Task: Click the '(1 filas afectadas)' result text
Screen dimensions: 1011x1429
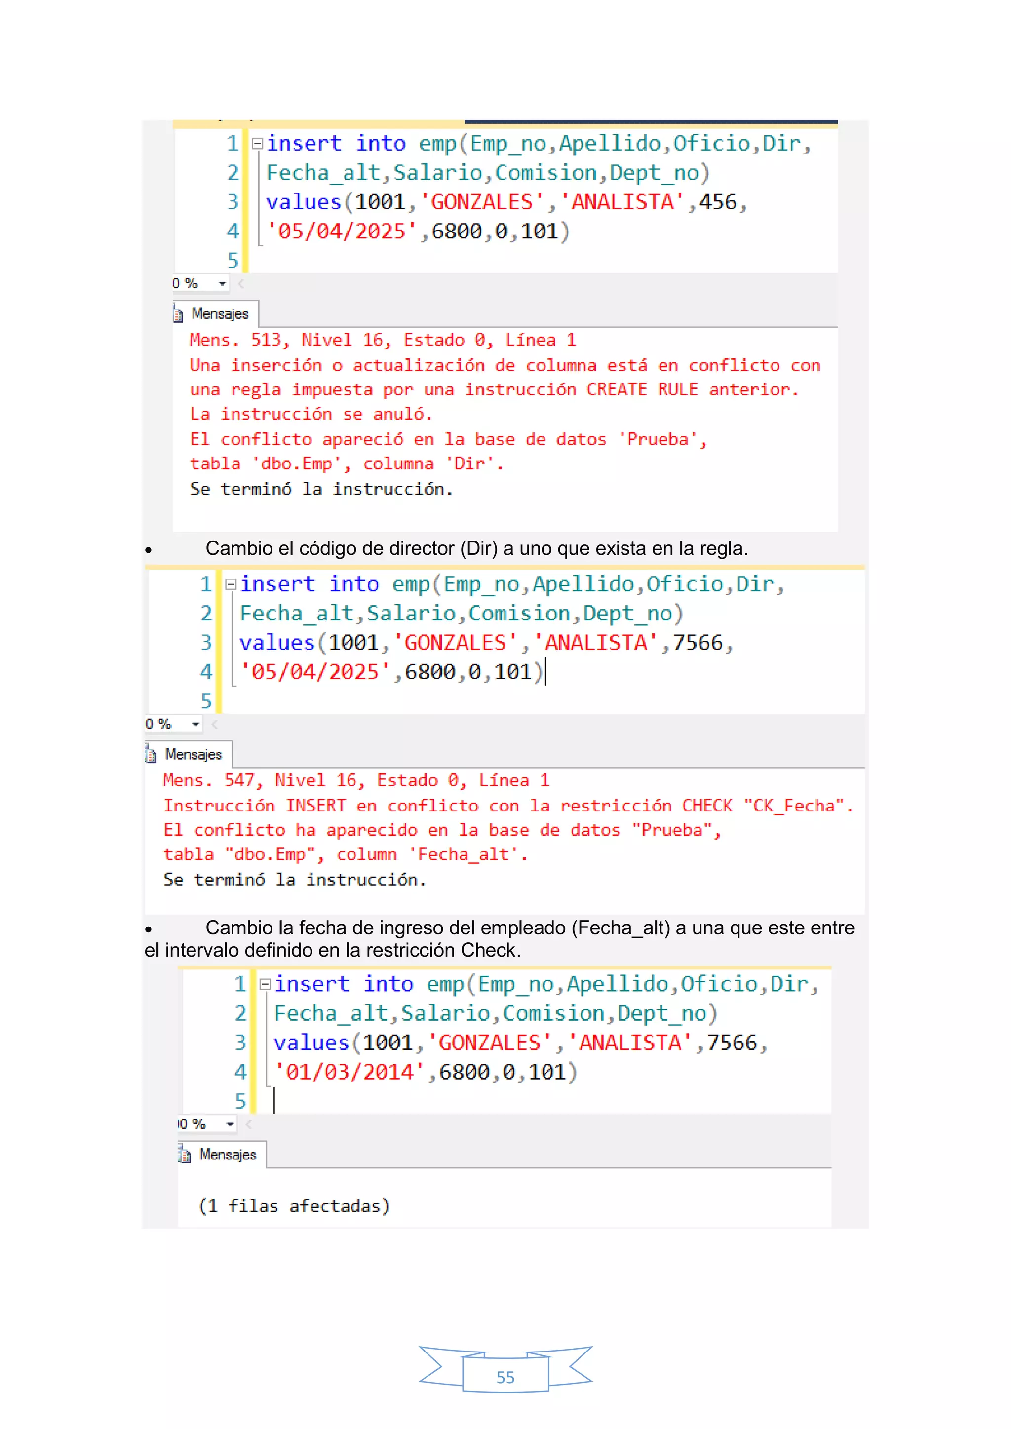Action: pyautogui.click(x=294, y=1206)
